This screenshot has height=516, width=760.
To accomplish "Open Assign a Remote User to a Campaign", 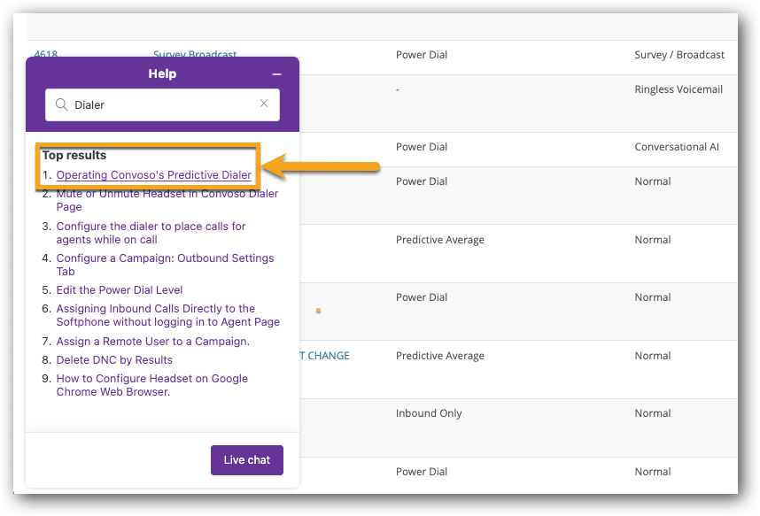I will pos(152,342).
